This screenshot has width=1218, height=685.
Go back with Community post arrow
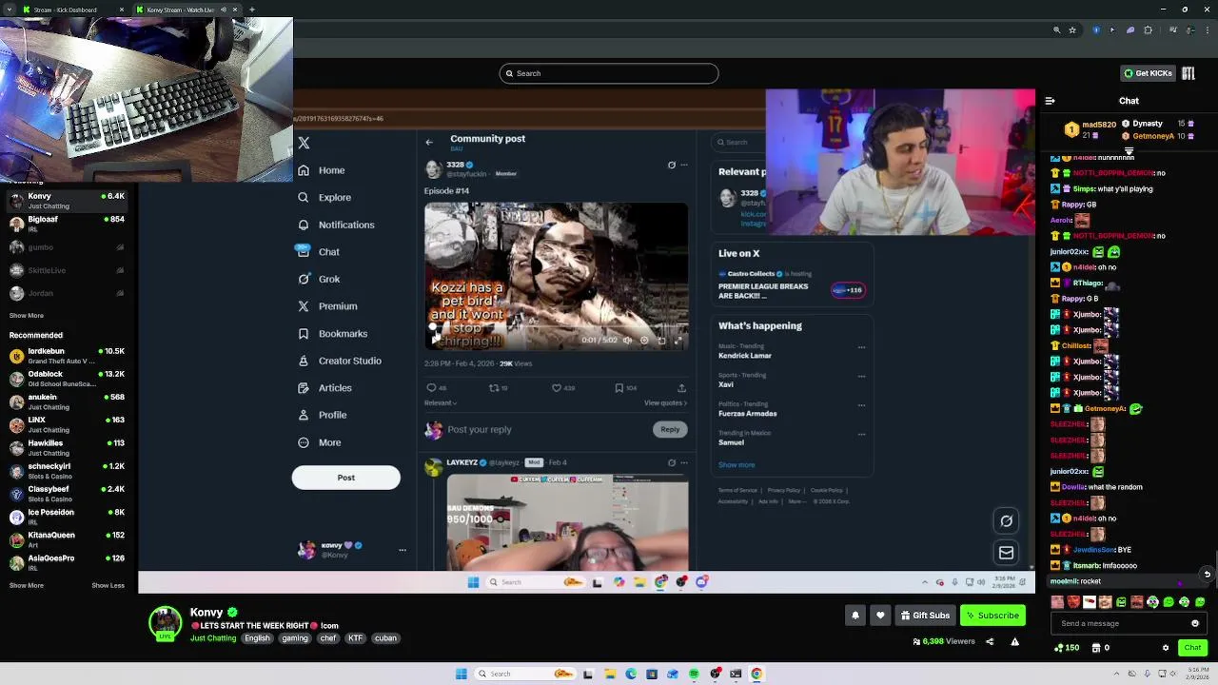[429, 142]
